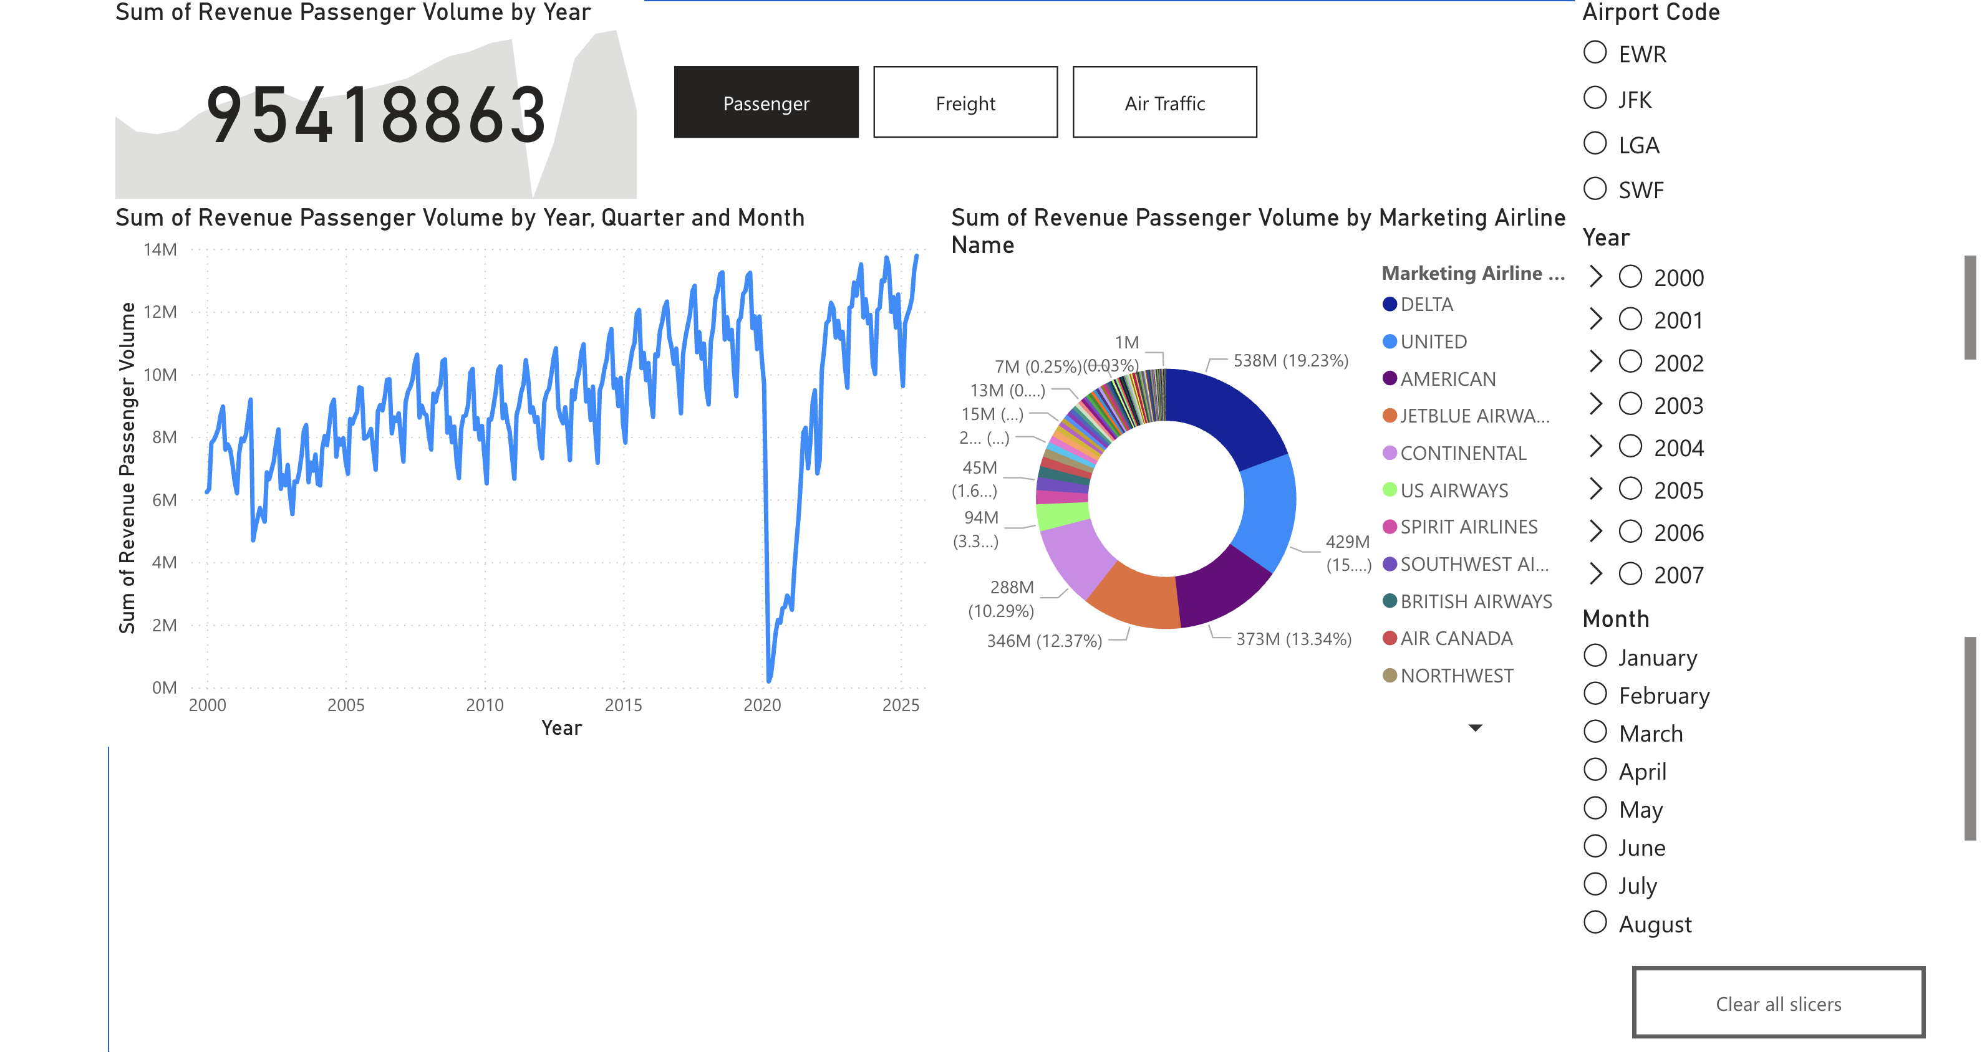Expand the year 2000 chevron
This screenshot has height=1052, width=1982.
1596,277
